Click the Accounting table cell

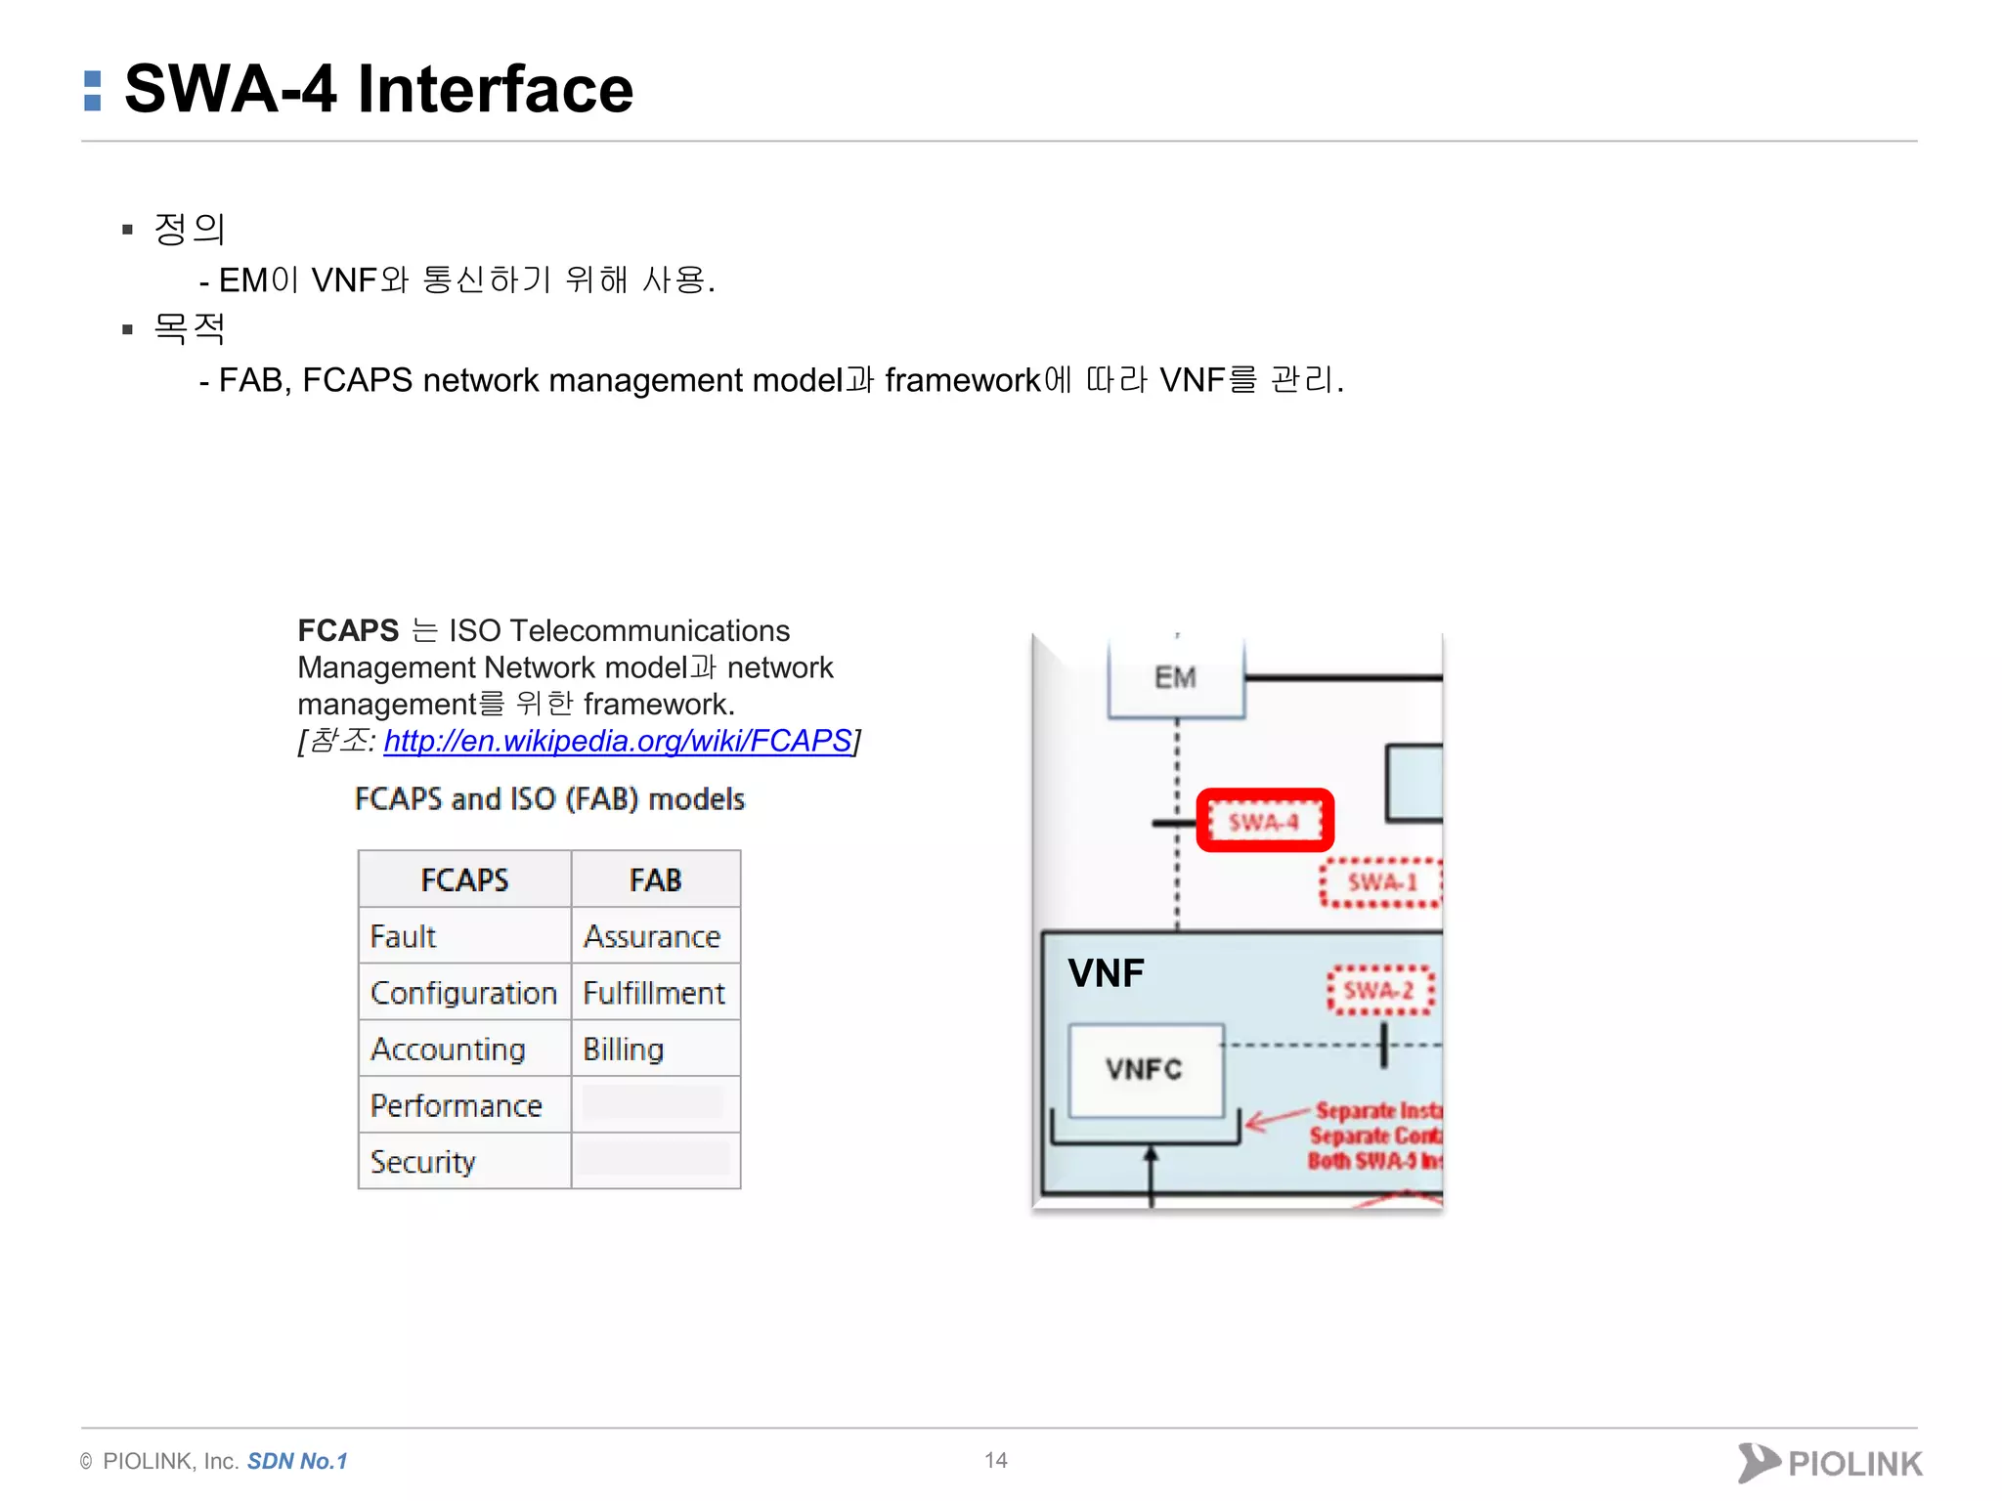(464, 1049)
